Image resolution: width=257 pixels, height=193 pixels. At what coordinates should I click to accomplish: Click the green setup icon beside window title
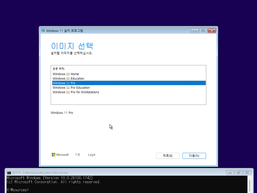43,30
